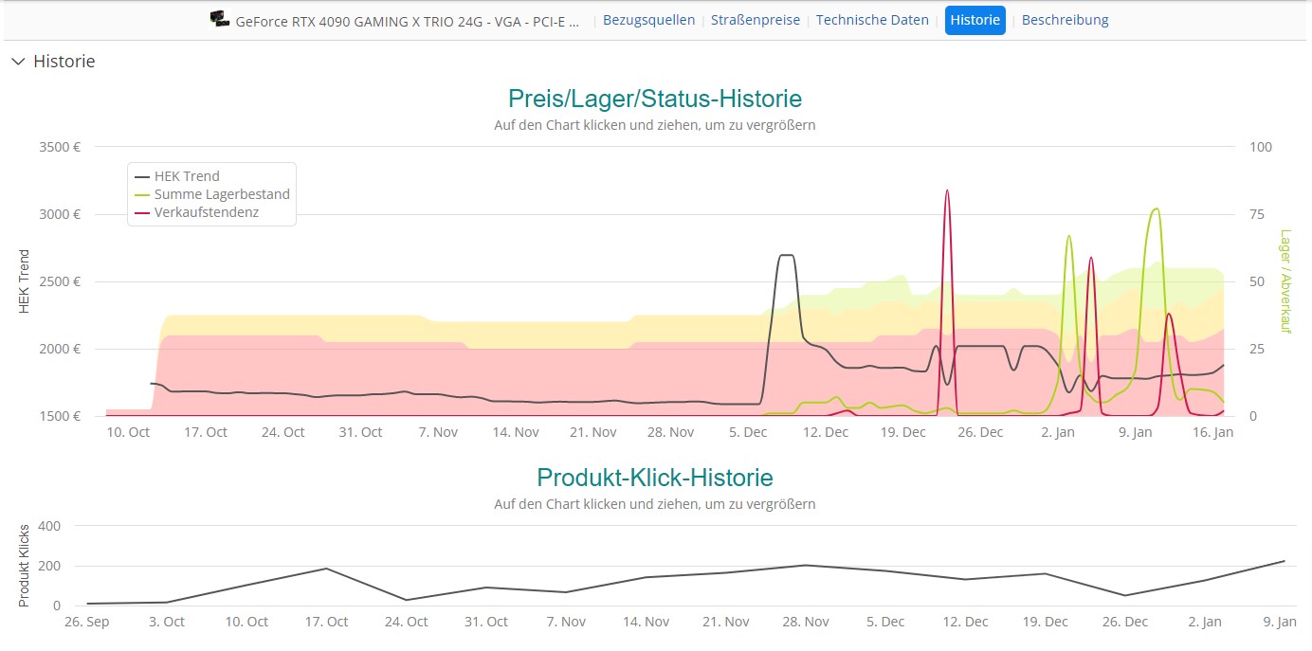Click the 17. Oct peak in click chart

click(x=326, y=569)
